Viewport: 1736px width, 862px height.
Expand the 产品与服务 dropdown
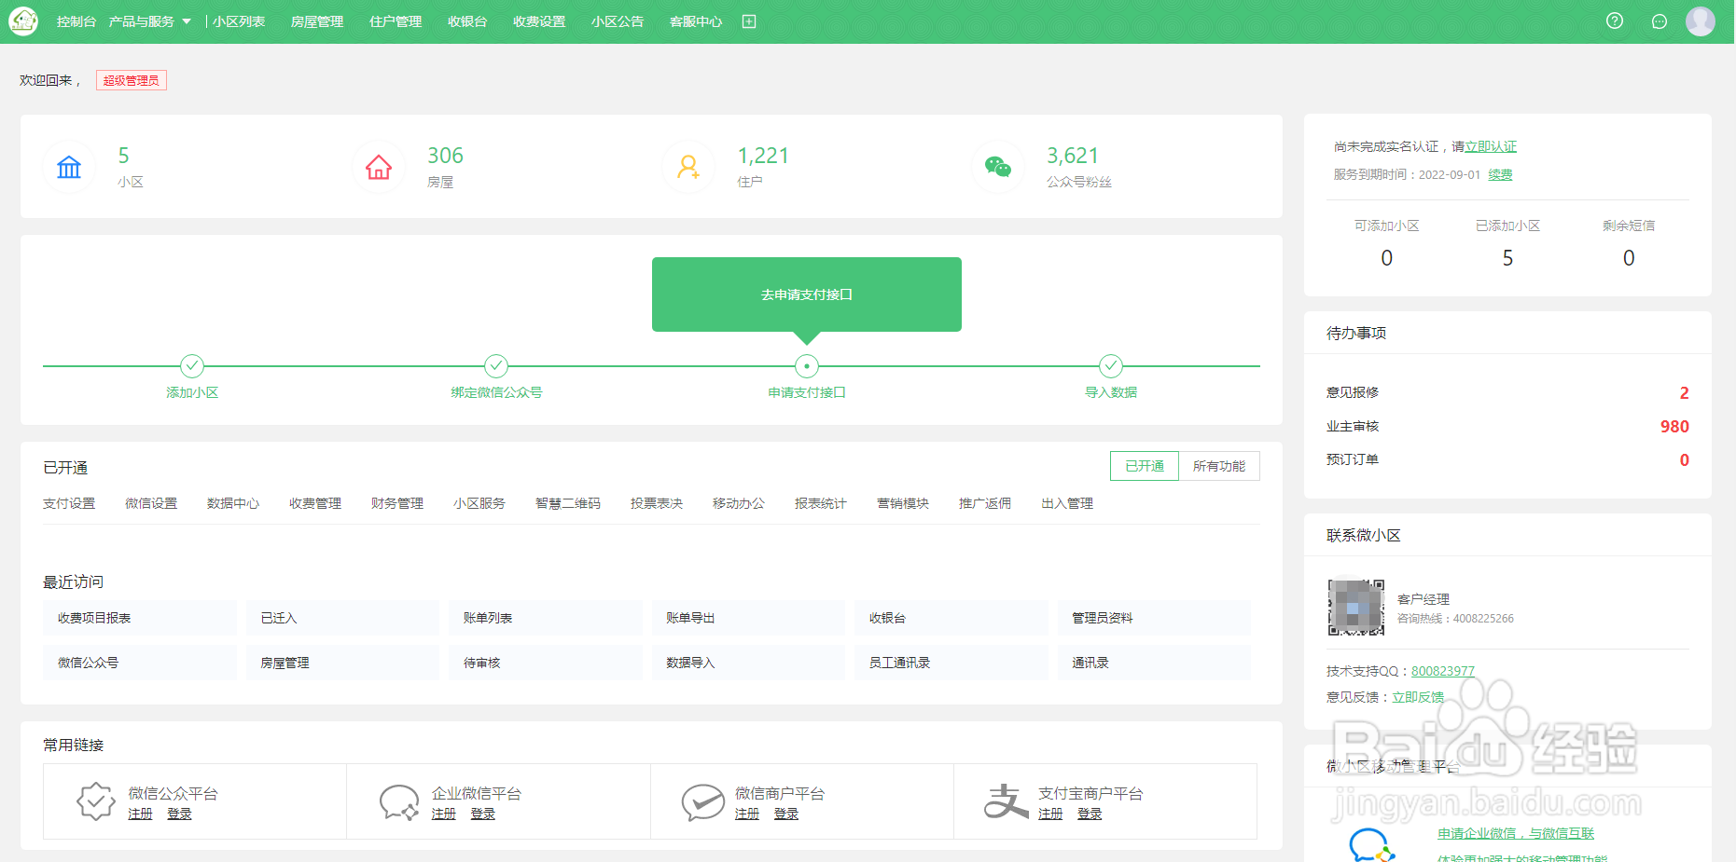(x=149, y=21)
